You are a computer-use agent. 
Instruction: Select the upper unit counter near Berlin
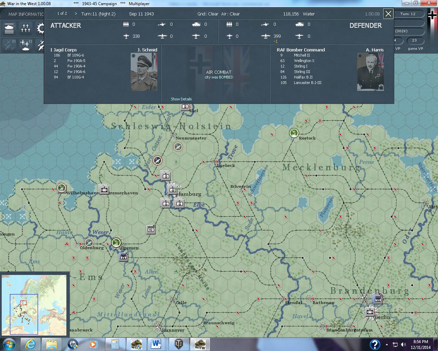(377, 298)
